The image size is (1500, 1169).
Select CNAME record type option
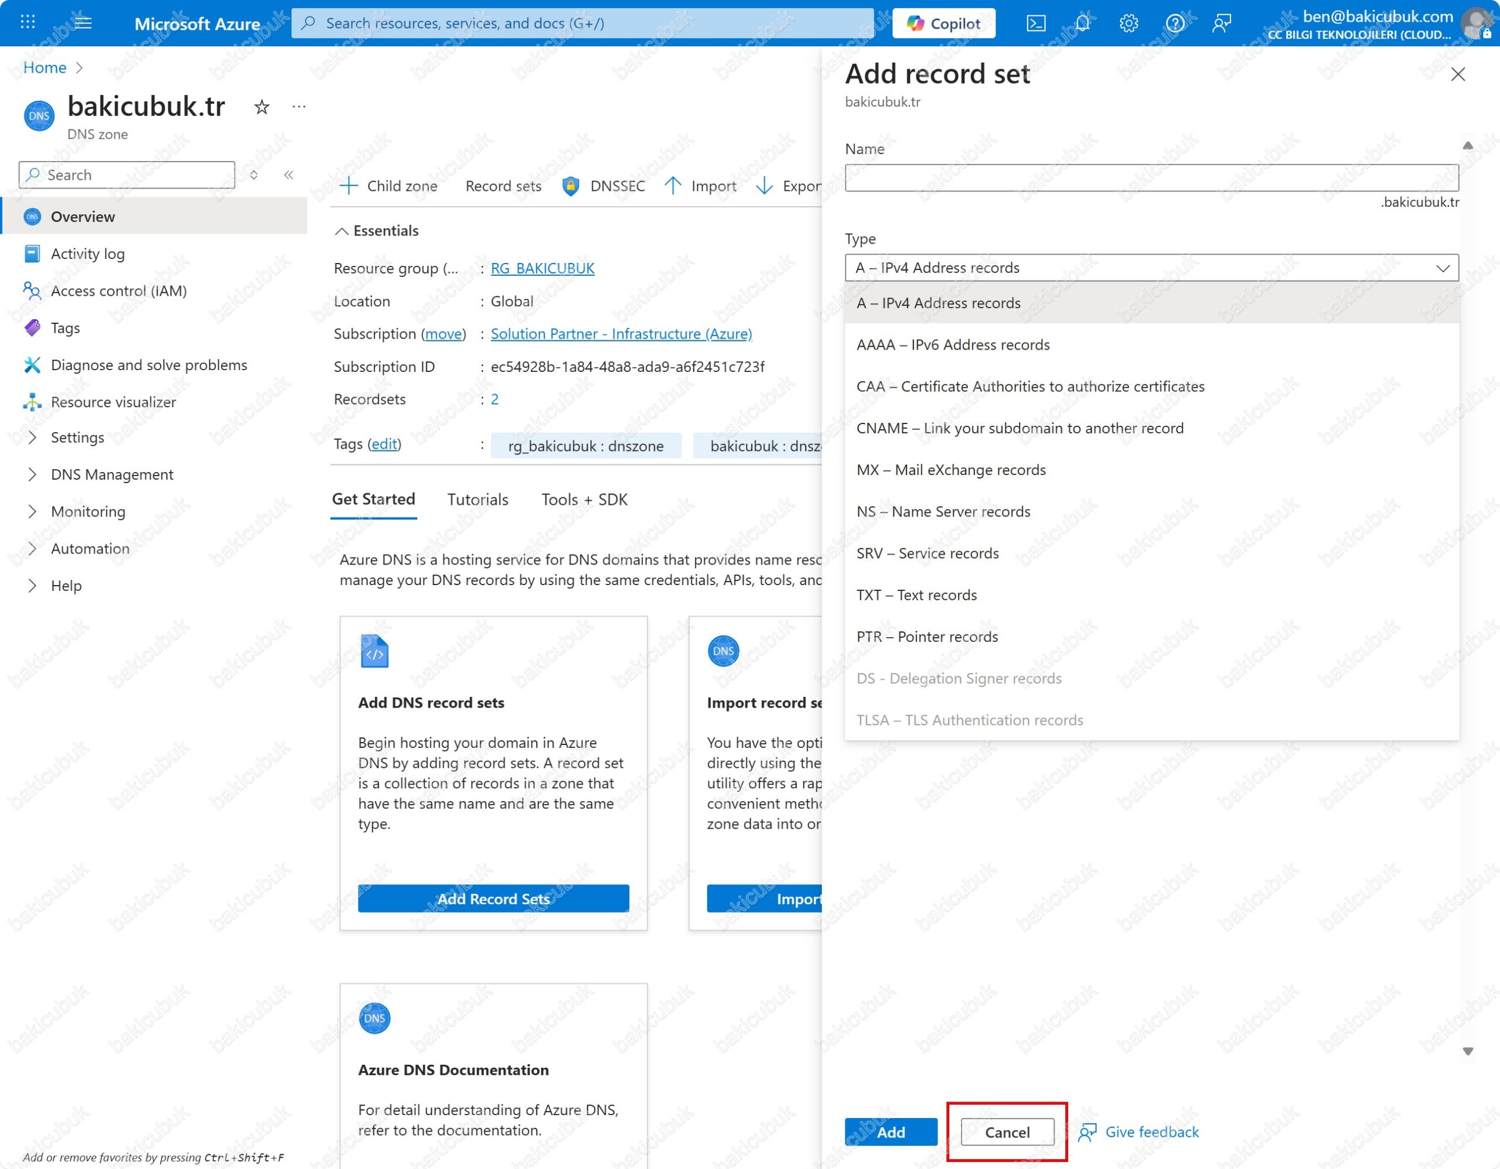[1019, 428]
